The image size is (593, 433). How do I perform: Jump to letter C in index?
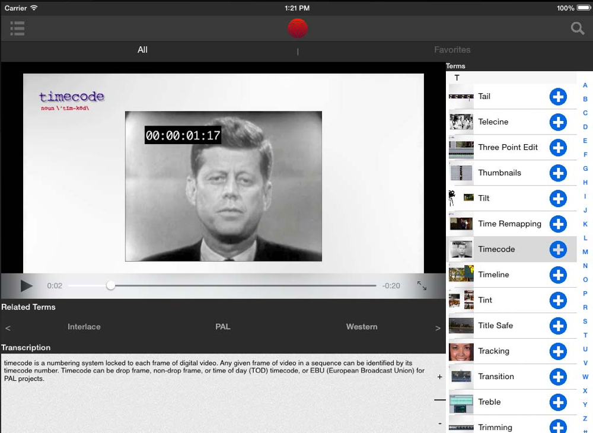point(585,113)
